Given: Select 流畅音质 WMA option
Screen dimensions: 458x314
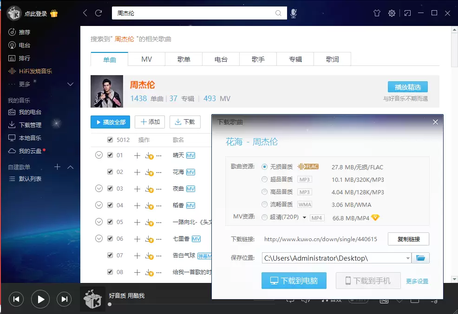Looking at the screenshot, I should pyautogui.click(x=264, y=205).
